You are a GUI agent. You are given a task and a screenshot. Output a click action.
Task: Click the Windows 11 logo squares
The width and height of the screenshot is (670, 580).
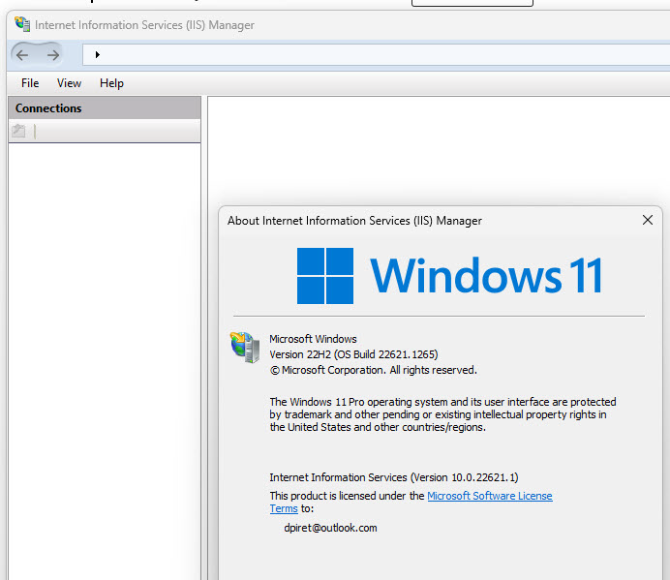point(324,276)
